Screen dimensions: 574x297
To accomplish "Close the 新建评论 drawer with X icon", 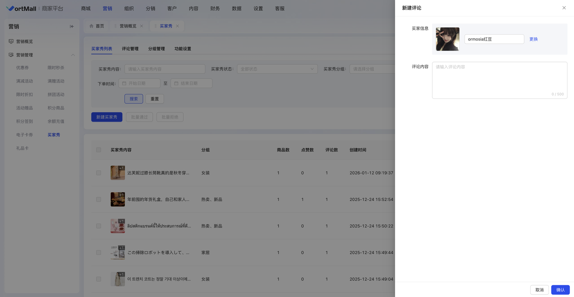I will coord(564,8).
